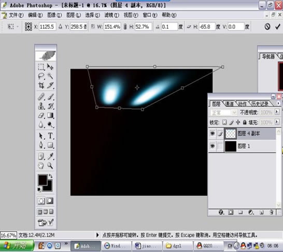Click the W width percentage field
The height and width of the screenshot is (252, 283).
point(112,27)
